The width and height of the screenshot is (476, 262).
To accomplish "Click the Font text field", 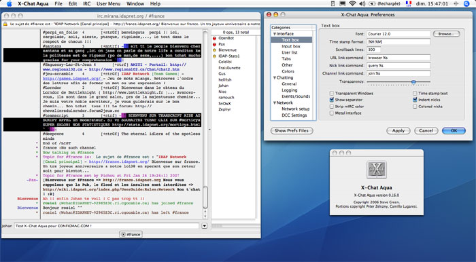I will [398, 34].
